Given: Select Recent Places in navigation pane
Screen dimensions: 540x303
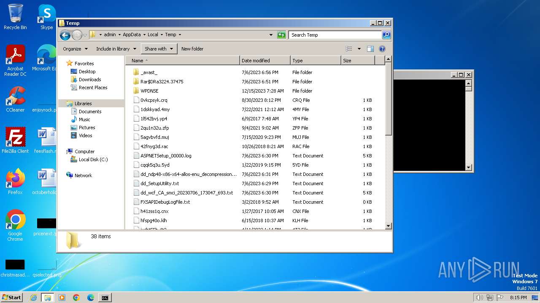Looking at the screenshot, I should click(x=93, y=88).
